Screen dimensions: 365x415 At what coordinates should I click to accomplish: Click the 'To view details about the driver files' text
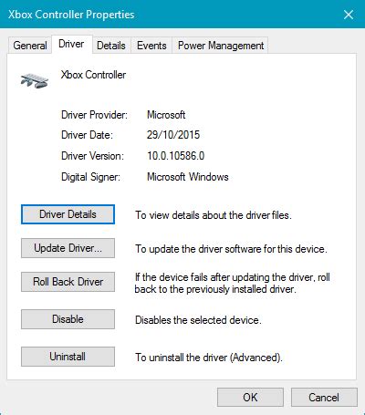214,215
